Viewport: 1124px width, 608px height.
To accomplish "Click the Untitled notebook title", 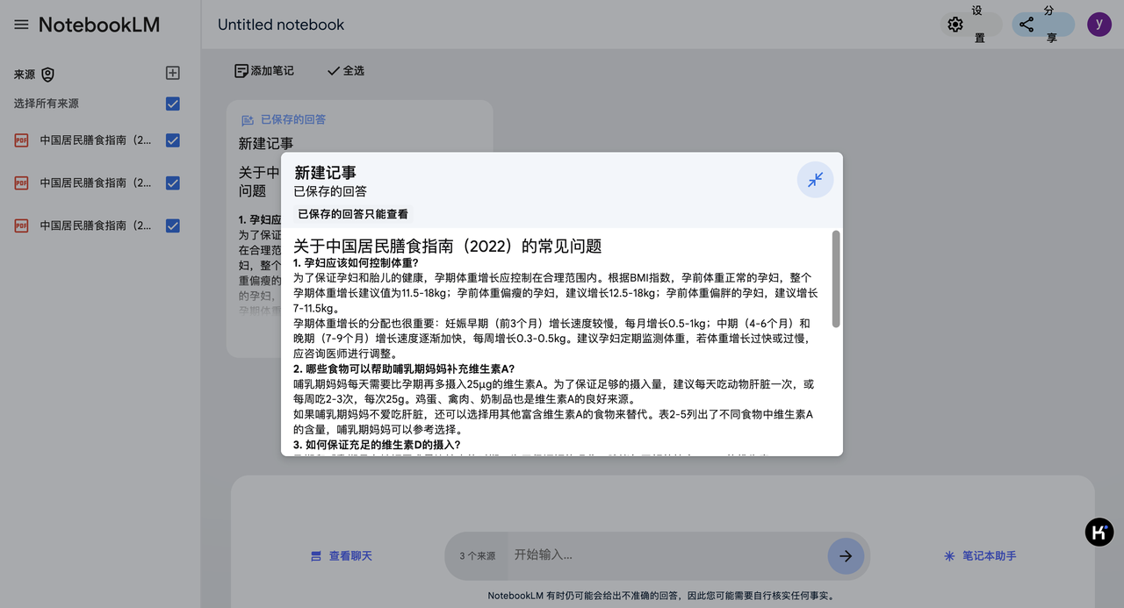I will (281, 25).
